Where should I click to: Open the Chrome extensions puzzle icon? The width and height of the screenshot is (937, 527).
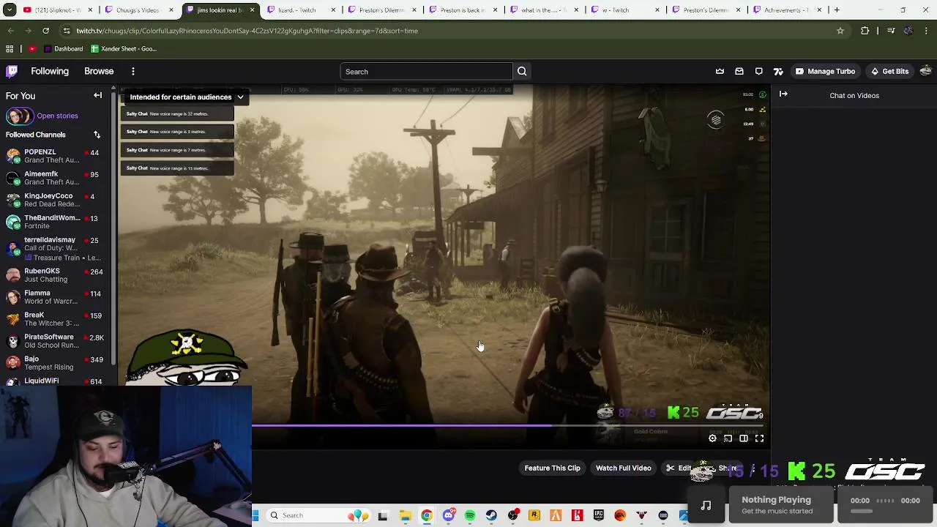pos(865,31)
